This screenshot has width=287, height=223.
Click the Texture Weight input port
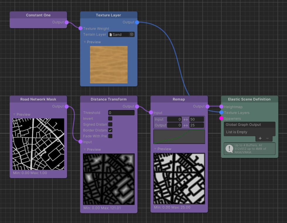pos(80,28)
